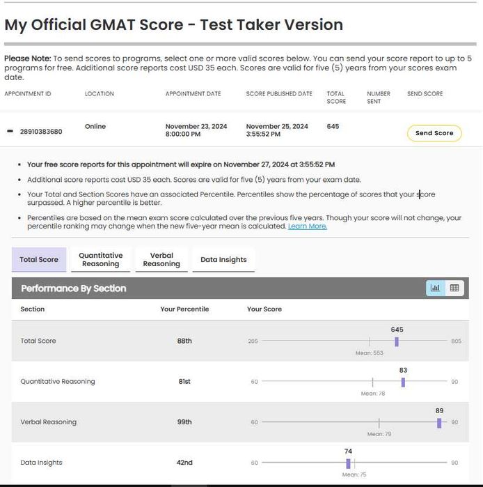Click the Verbal Reasoning row label

click(x=49, y=422)
